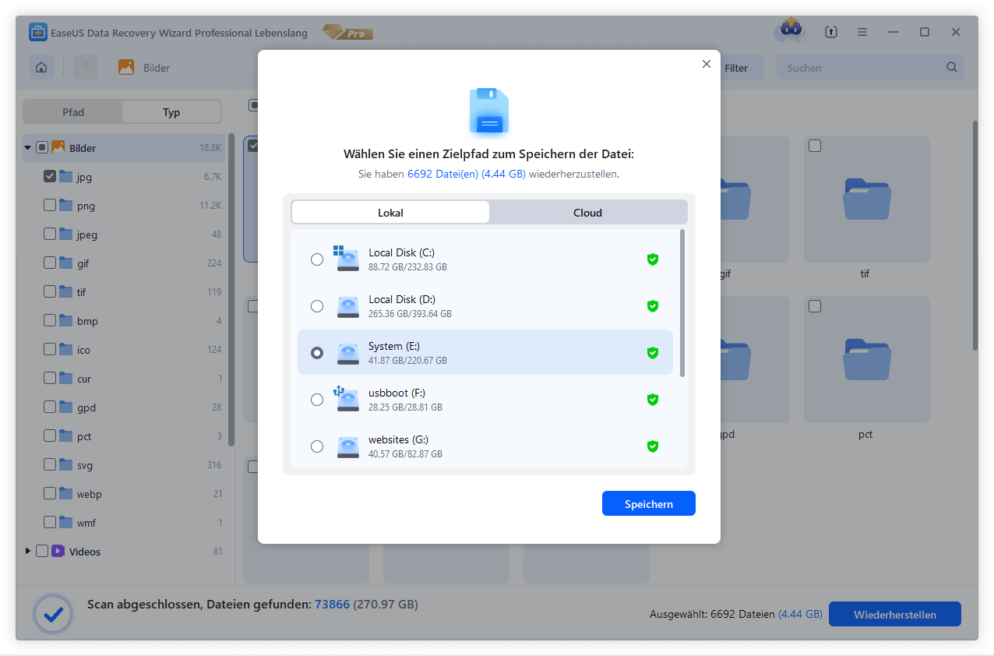The image size is (994, 656).
Task: Click the upload/update icon in title bar
Action: pos(831,32)
